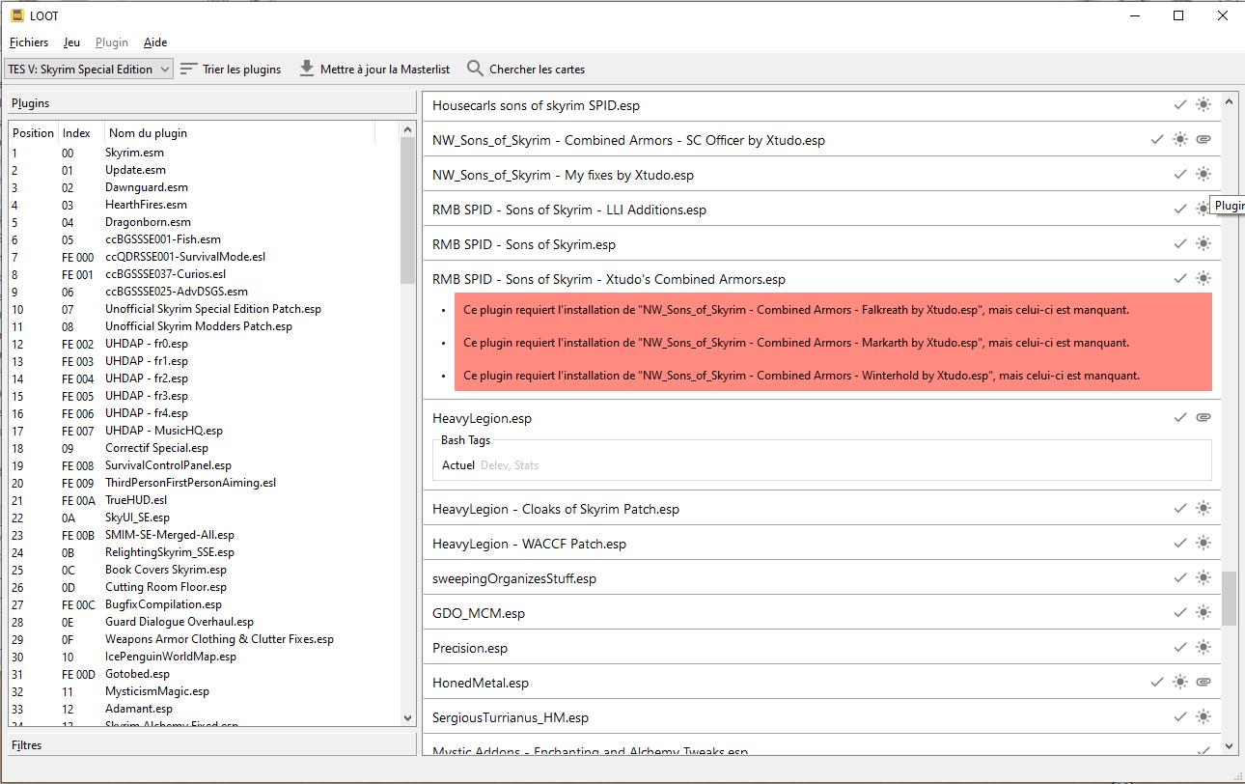Image resolution: width=1245 pixels, height=784 pixels.
Task: Click sun icon on HeavyLegion - WACCF Patch.esp
Action: coord(1203,543)
